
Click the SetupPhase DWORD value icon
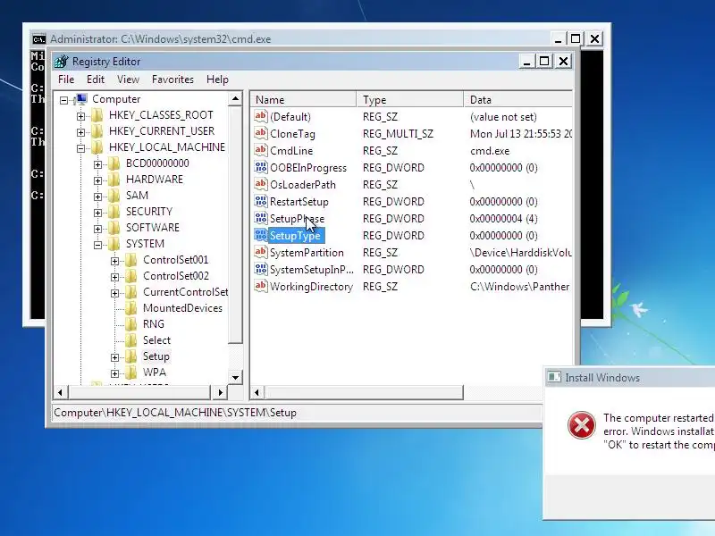pyautogui.click(x=260, y=218)
